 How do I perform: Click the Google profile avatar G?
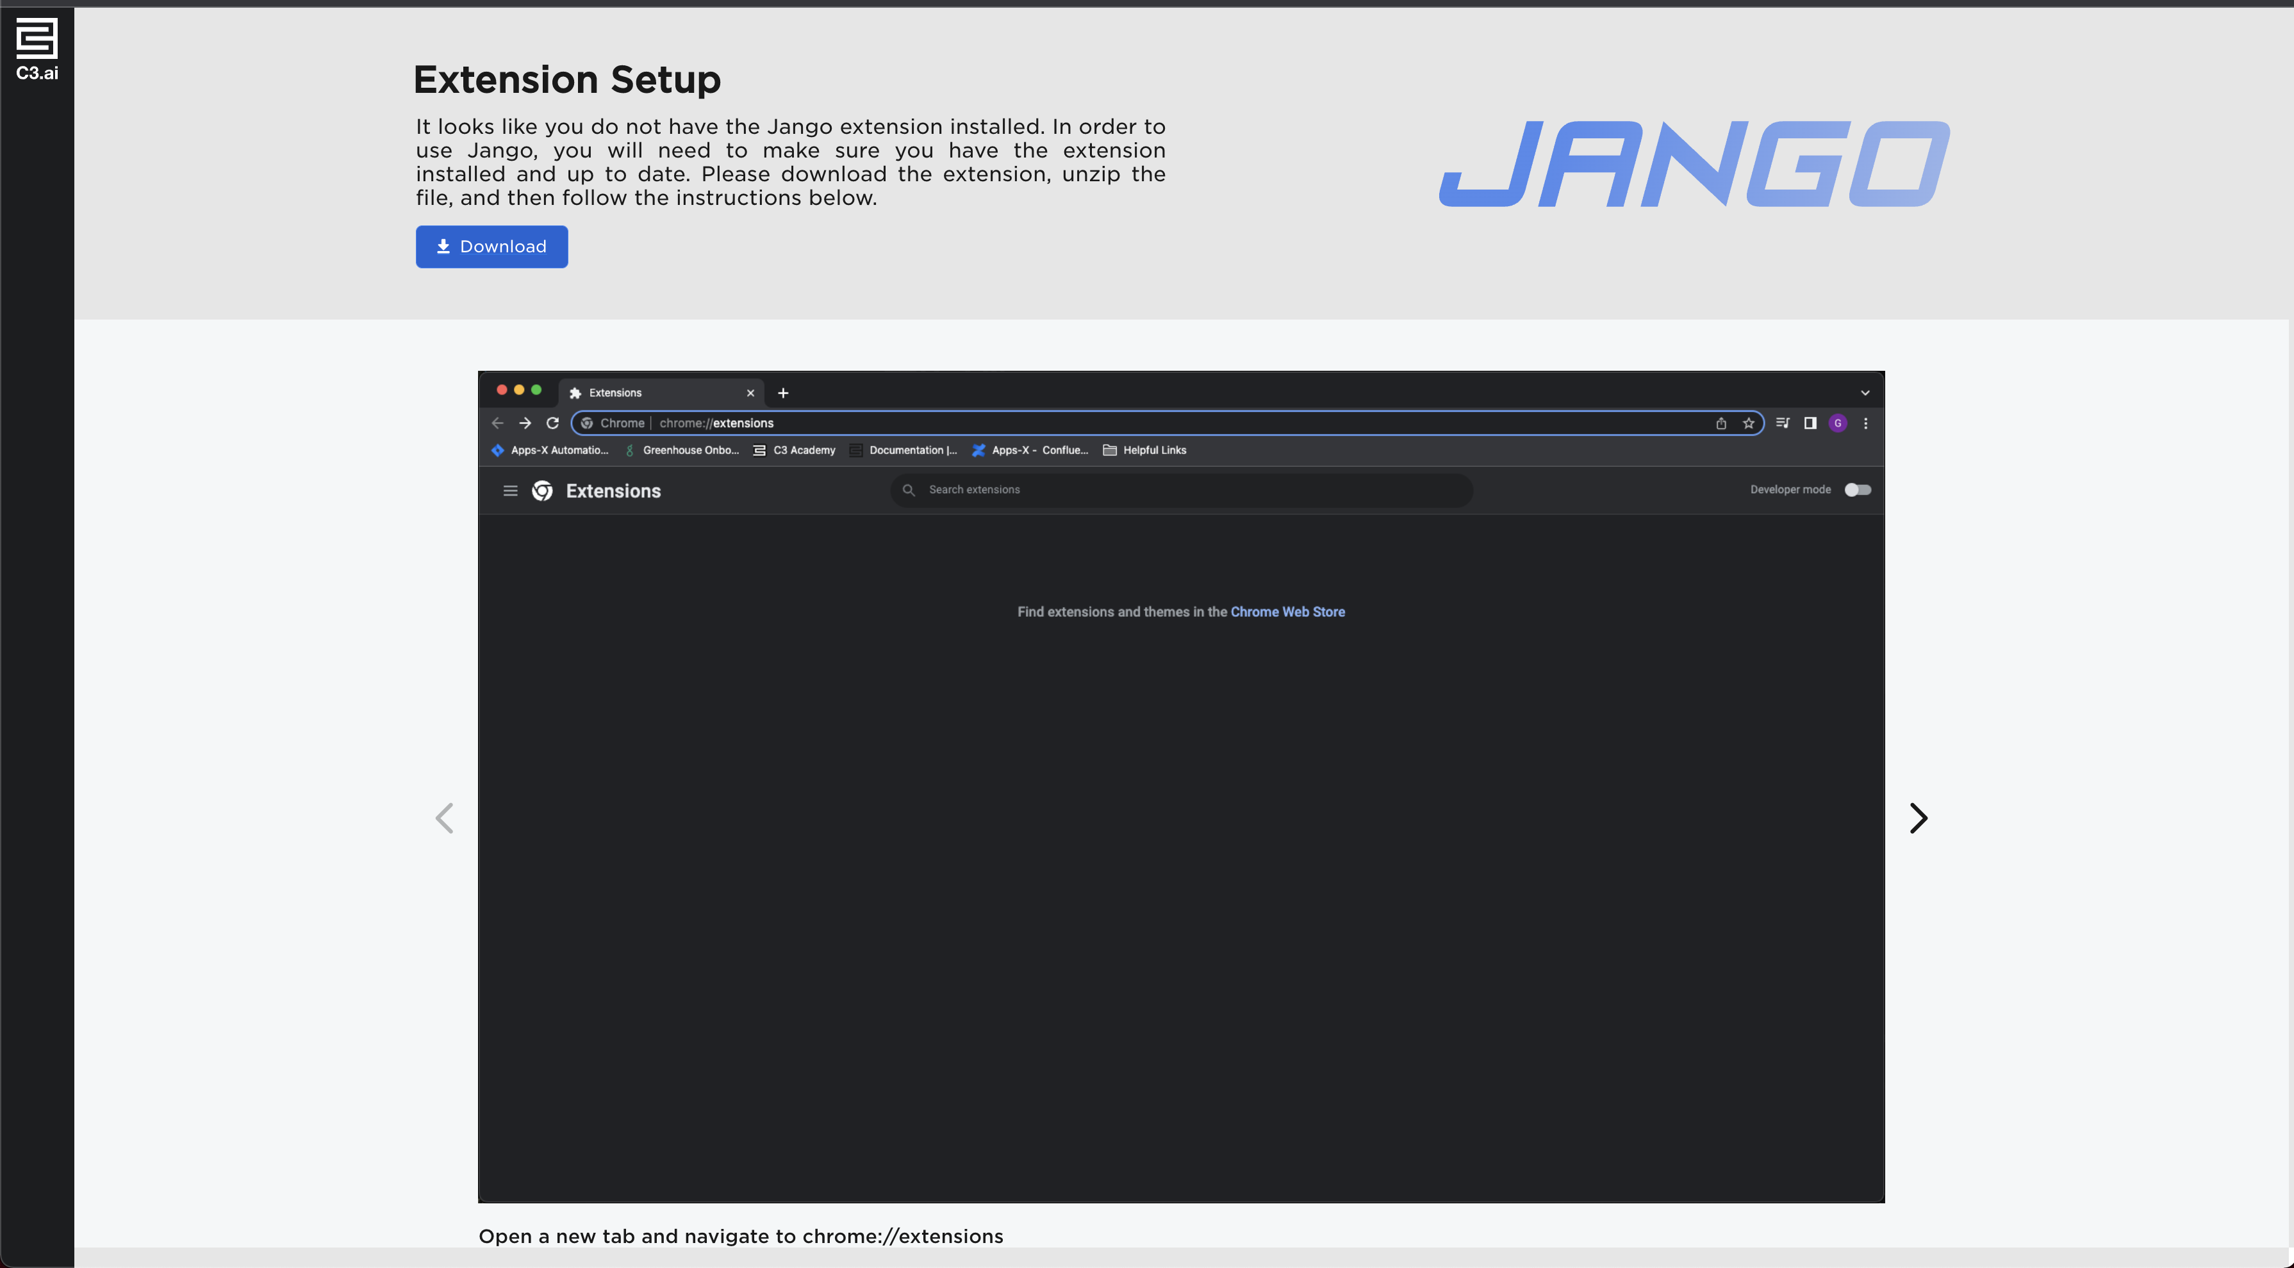pos(1838,423)
